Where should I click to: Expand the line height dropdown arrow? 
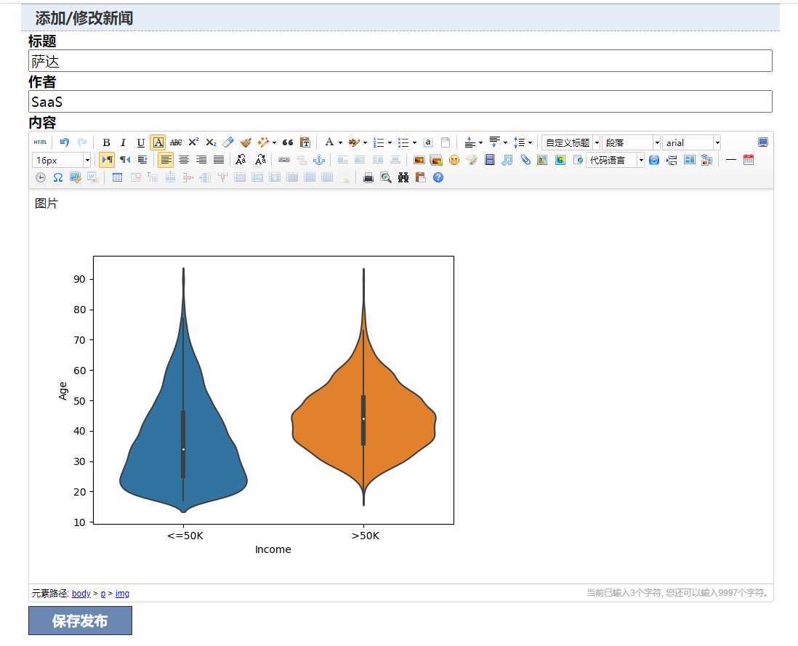tap(531, 143)
